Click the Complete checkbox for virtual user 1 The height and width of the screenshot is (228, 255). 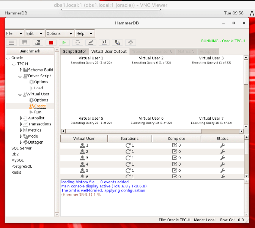[x=175, y=145]
